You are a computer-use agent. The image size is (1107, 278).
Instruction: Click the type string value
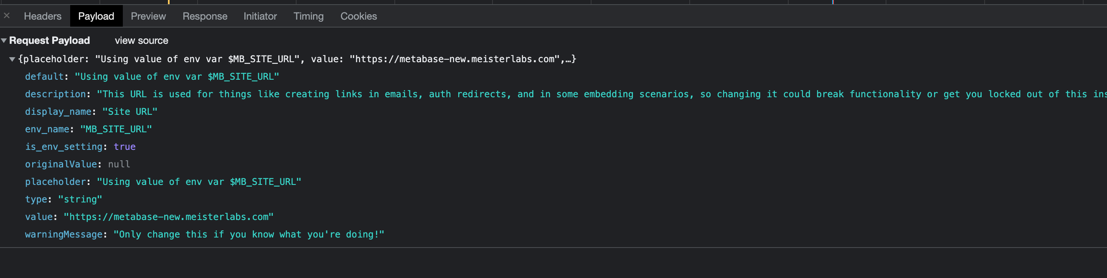pyautogui.click(x=81, y=199)
